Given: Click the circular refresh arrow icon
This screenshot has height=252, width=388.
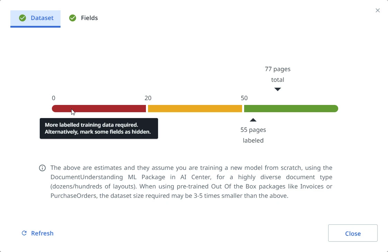Looking at the screenshot, I should pos(24,233).
